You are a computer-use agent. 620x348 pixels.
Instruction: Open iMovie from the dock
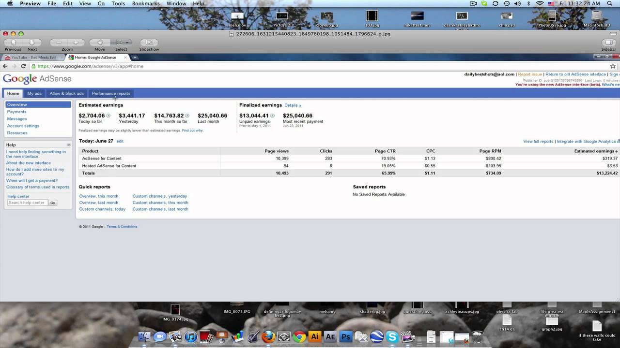pyautogui.click(x=408, y=337)
